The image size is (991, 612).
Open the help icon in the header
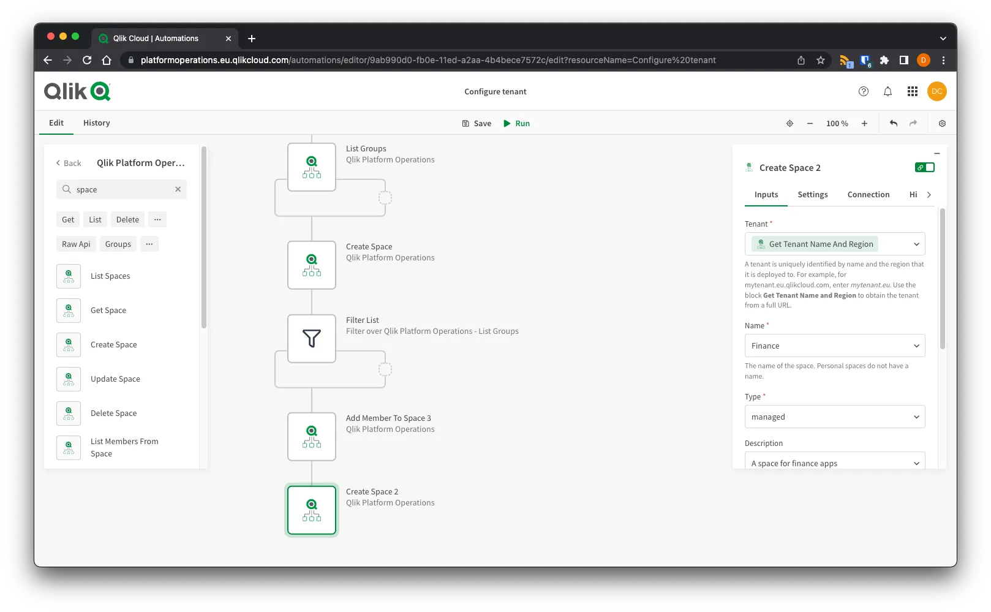[x=863, y=91]
